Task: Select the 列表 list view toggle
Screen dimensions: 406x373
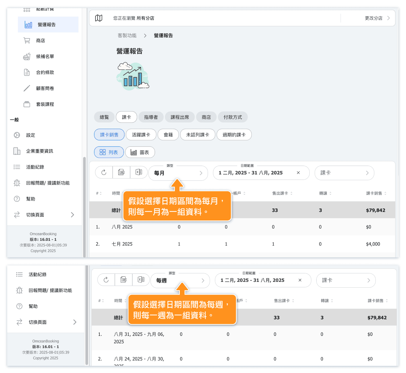Action: click(109, 152)
